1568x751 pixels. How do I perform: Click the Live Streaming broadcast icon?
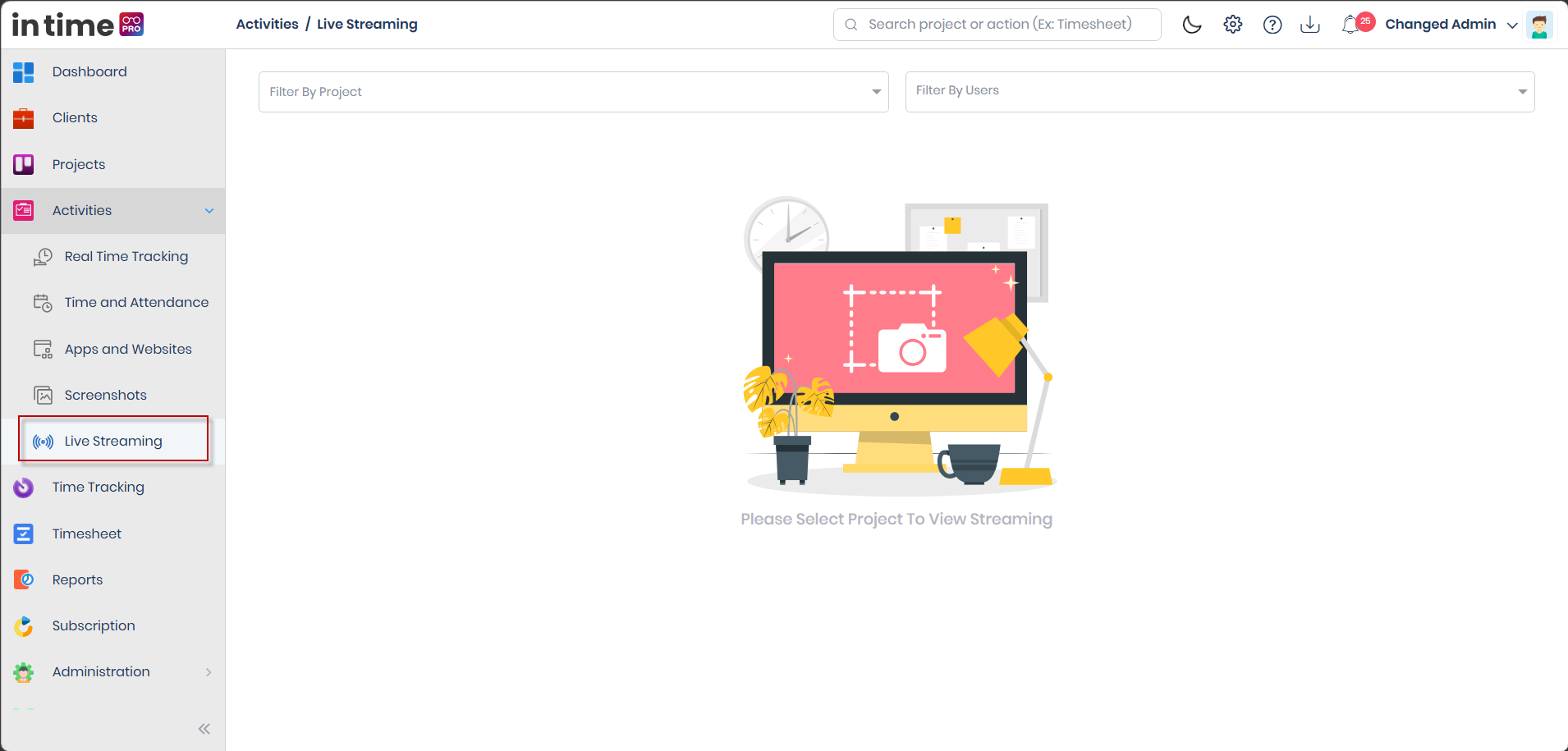pyautogui.click(x=43, y=442)
